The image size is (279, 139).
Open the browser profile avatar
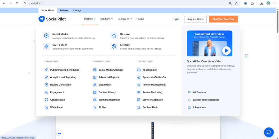[x=268, y=3]
